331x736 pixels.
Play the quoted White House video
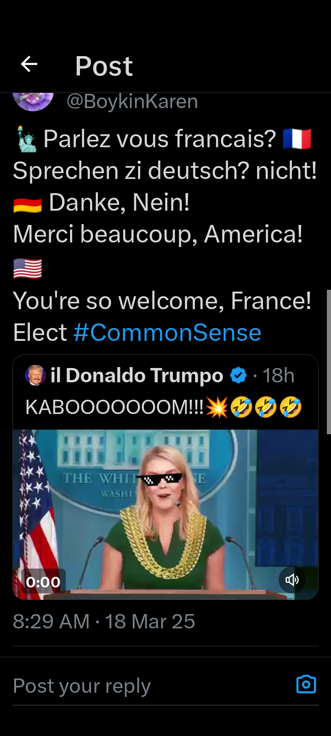(x=165, y=514)
